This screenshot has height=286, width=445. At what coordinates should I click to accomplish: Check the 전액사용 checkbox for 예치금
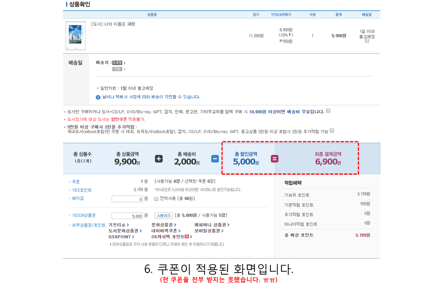point(156,199)
